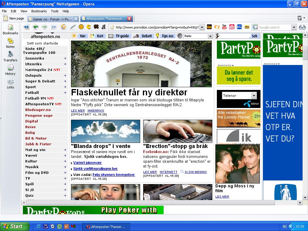Image resolution: width=308 pixels, height=231 pixels.
Task: Open the Tools menu
Action: [x=55, y=11]
